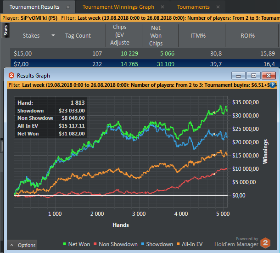Click the Hand value 1 813
The height and width of the screenshot is (253, 280).
pos(78,103)
